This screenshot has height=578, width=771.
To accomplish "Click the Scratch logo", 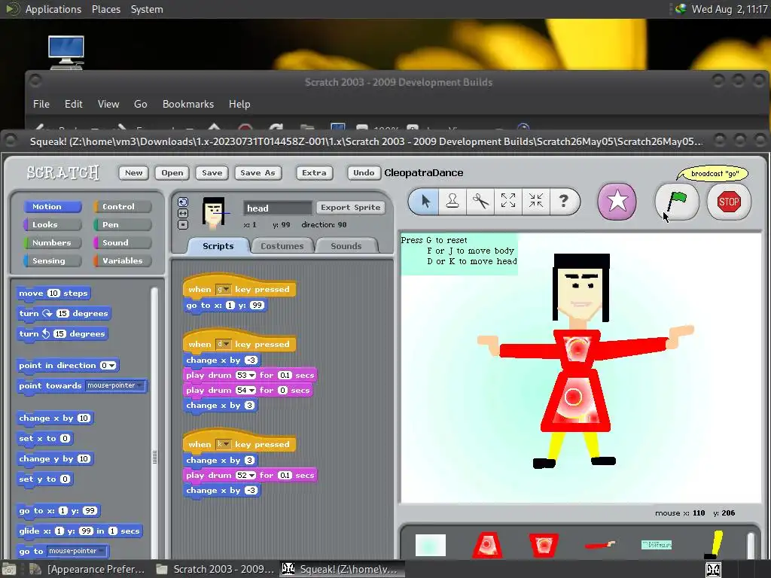I will (63, 172).
